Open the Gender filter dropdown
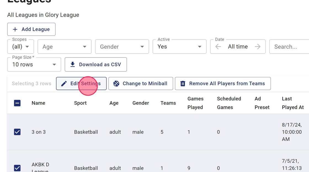 tap(122, 47)
